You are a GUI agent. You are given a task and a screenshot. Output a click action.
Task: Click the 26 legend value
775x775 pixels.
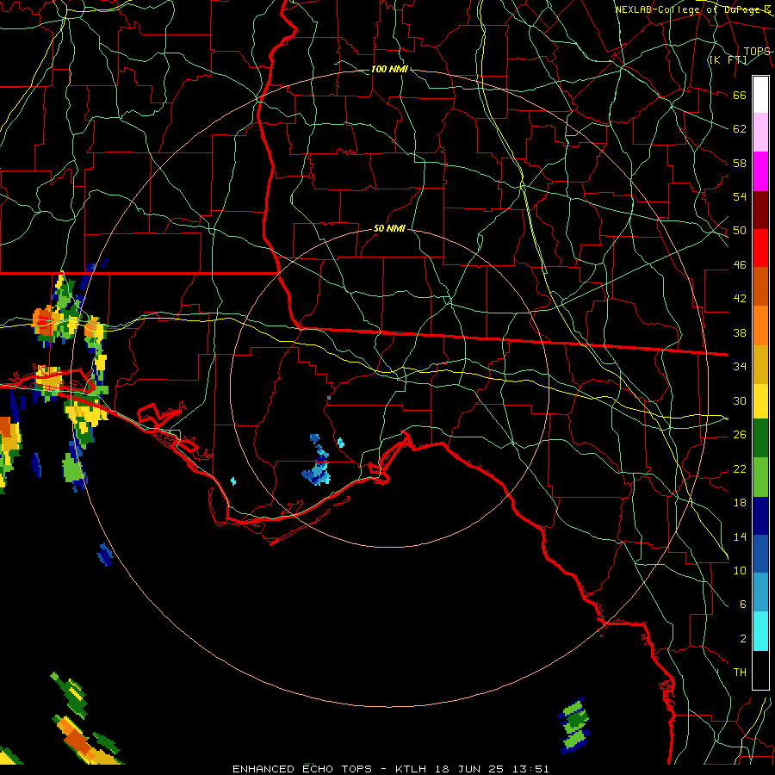(x=740, y=435)
